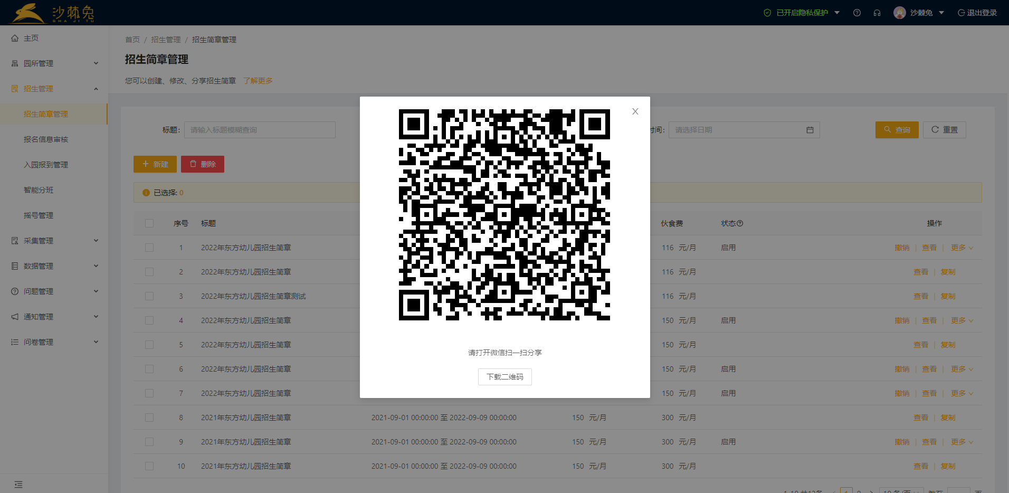This screenshot has height=493, width=1009.
Task: Open the 主页 home icon
Action: click(15, 38)
